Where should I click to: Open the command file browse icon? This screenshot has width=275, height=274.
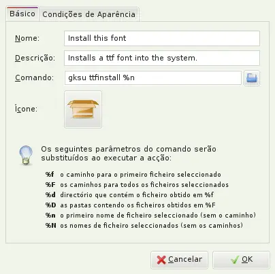click(x=252, y=78)
